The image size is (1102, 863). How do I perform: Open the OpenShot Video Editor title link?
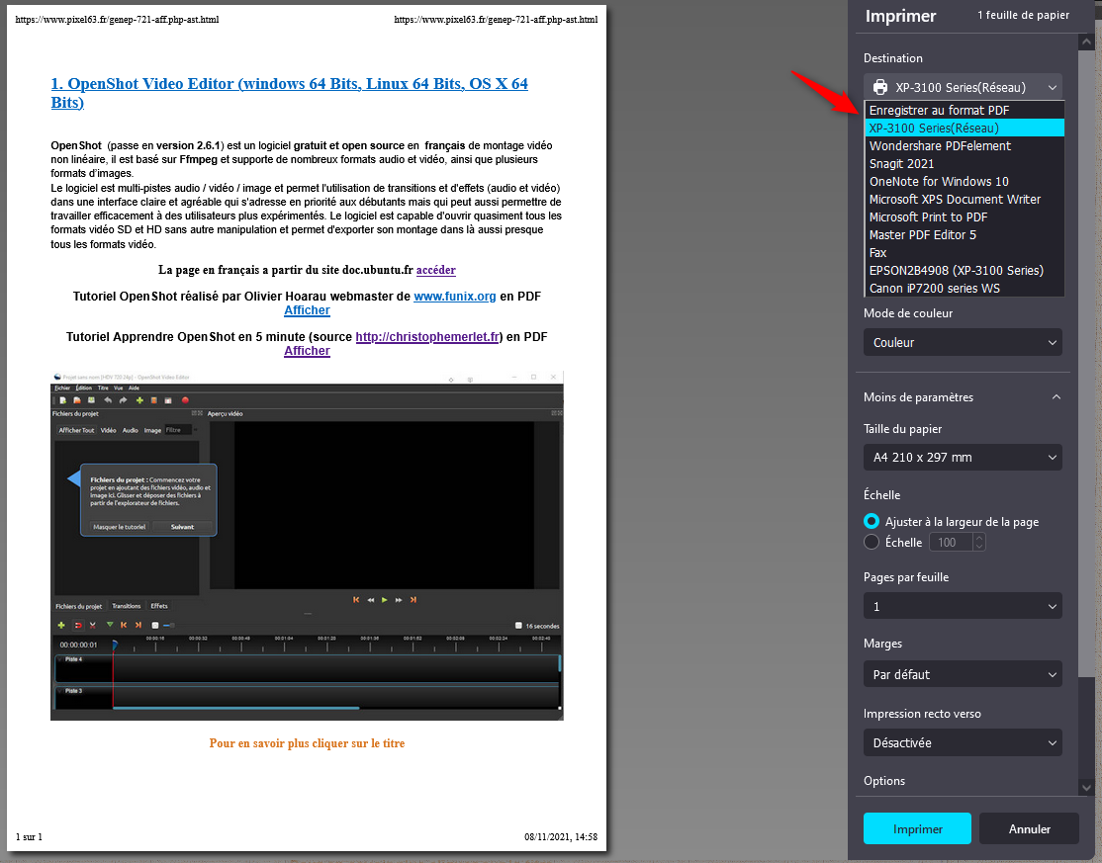click(x=289, y=93)
